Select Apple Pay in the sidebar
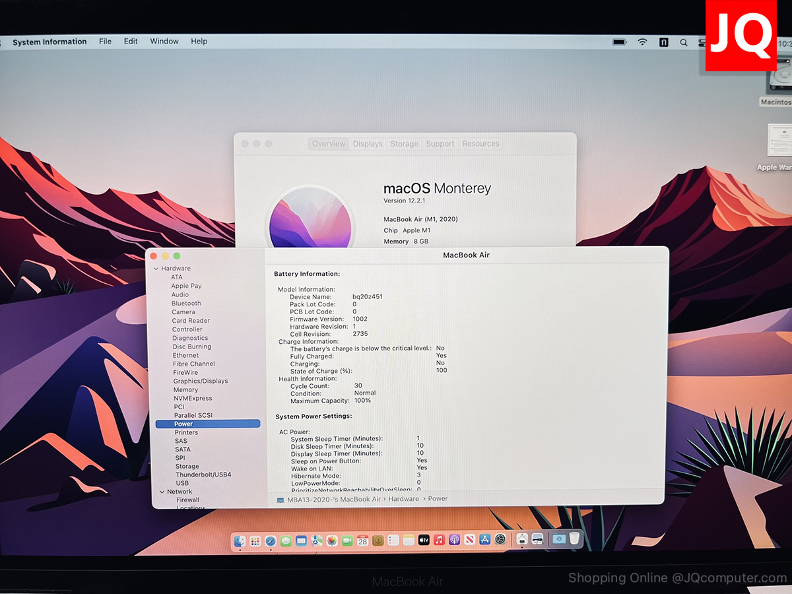792x594 pixels. coord(187,286)
